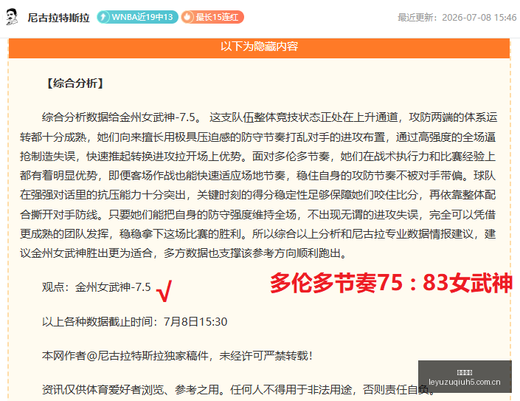
Task: Click the 观点: 金州女武神-7.5 line
Action: coord(96,287)
